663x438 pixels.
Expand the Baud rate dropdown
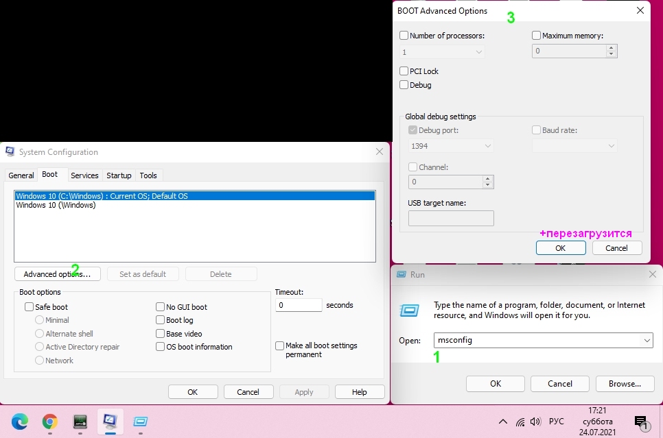click(611, 146)
